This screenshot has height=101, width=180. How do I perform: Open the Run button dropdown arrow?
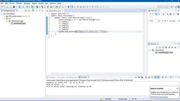click(x=35, y=7)
